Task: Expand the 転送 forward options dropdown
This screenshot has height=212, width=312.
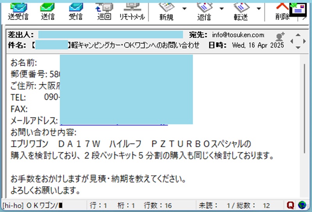Action: pyautogui.click(x=258, y=9)
